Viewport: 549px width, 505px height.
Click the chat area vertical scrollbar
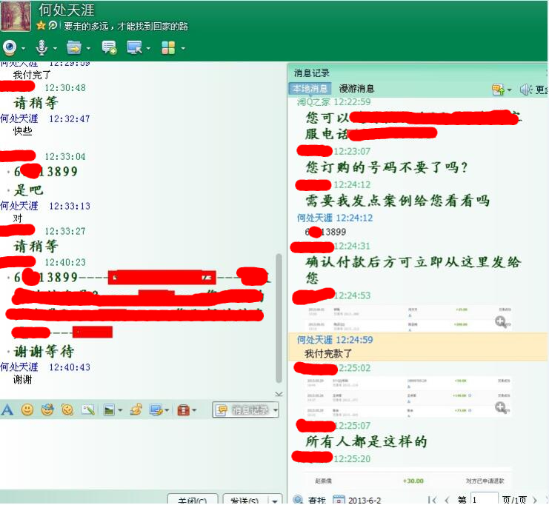coord(279,311)
